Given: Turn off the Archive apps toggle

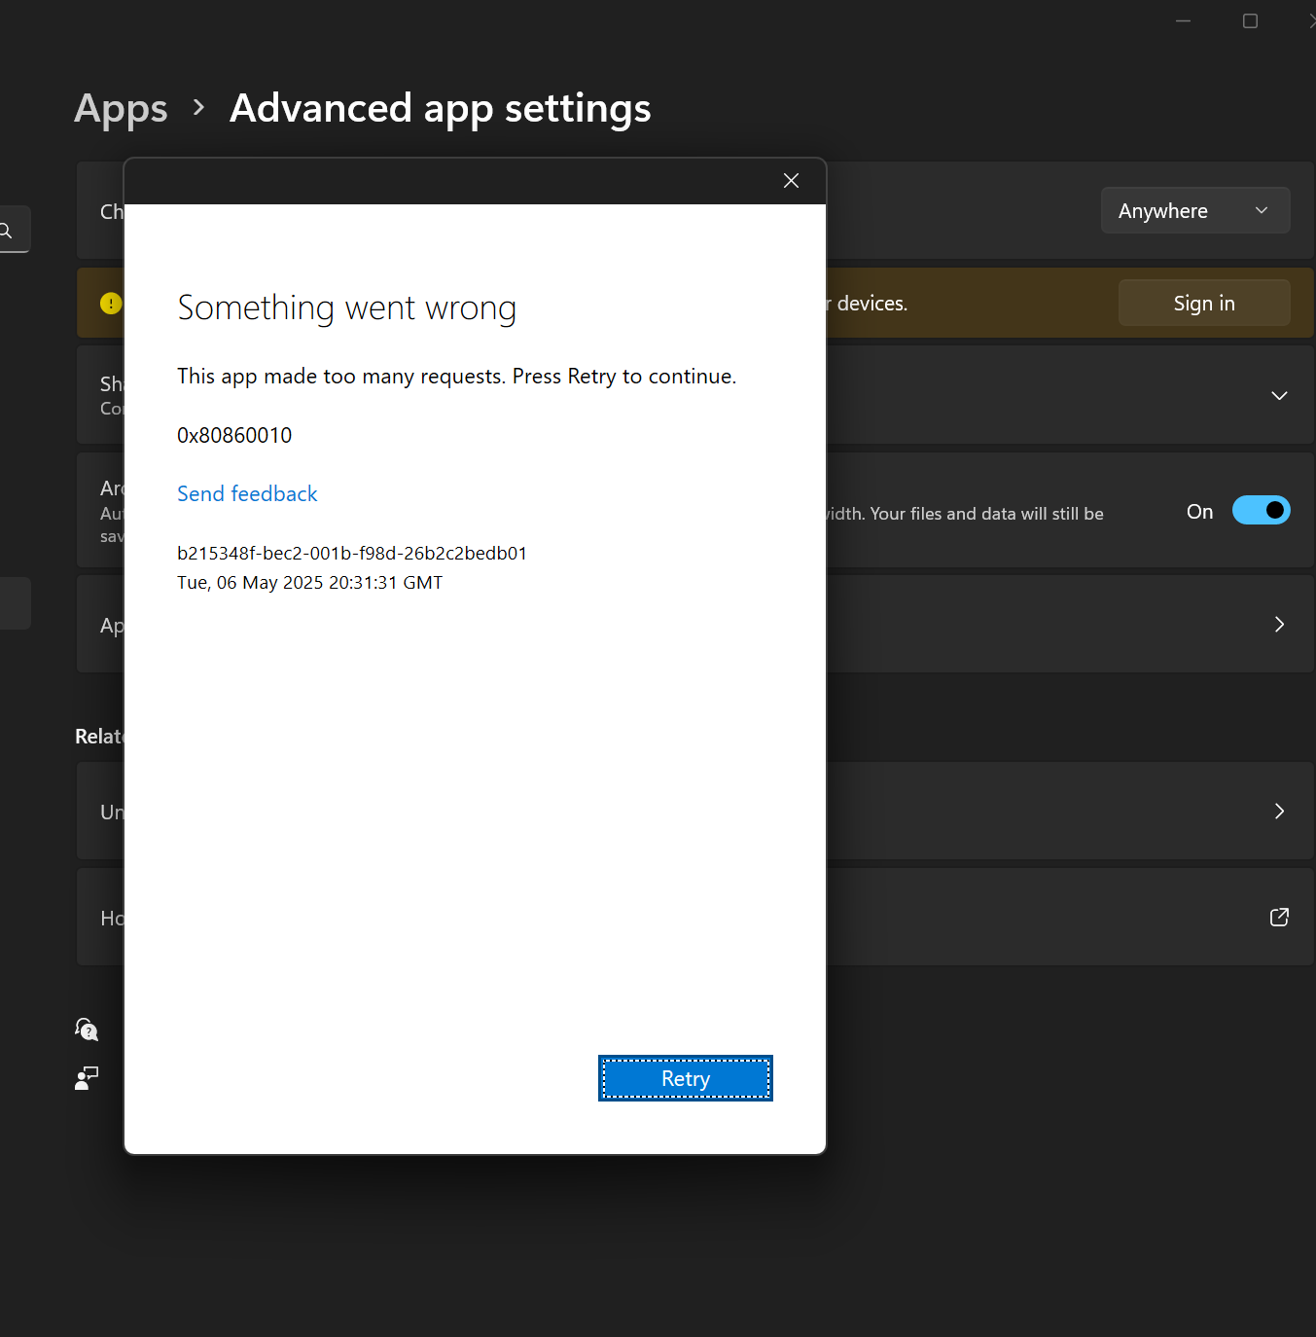Looking at the screenshot, I should (1261, 510).
